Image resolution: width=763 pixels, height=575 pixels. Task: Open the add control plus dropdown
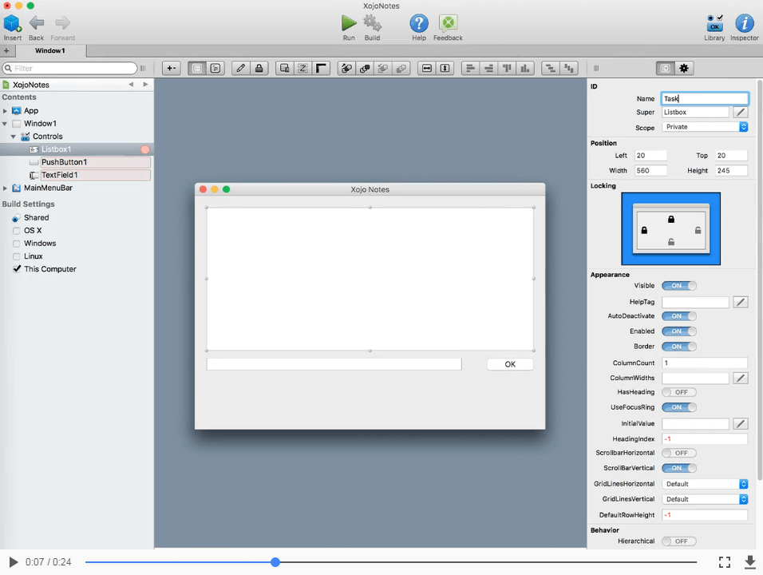coord(172,68)
